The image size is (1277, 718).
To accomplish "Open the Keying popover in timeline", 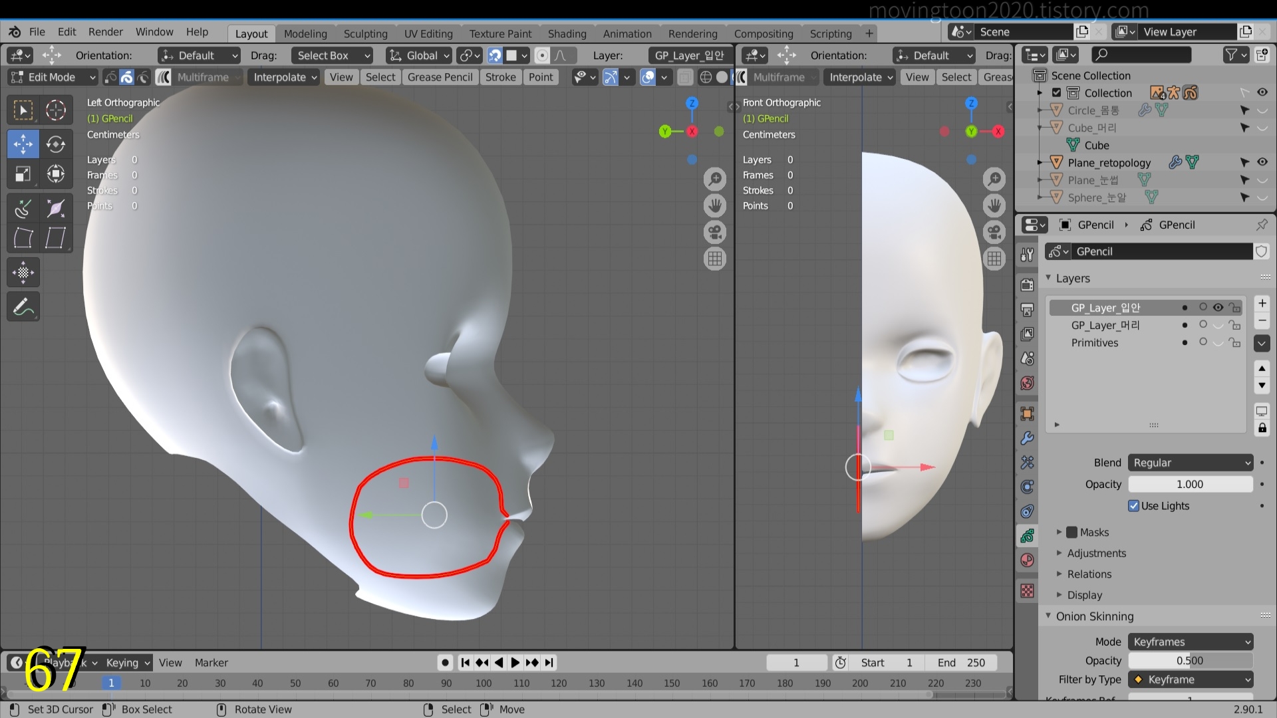I will point(128,663).
